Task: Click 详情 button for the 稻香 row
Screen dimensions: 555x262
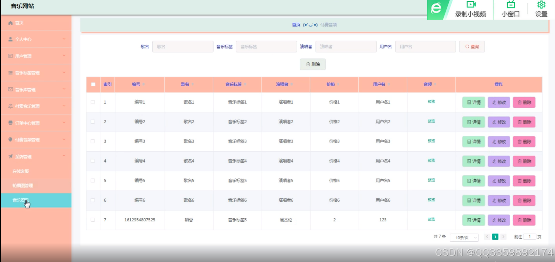Action: coord(473,220)
